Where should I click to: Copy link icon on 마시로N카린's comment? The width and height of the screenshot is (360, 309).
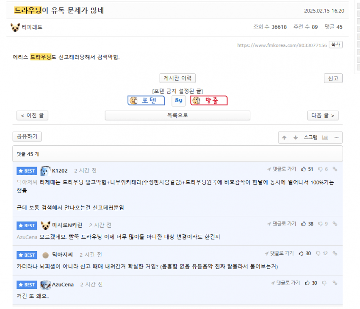(335, 224)
